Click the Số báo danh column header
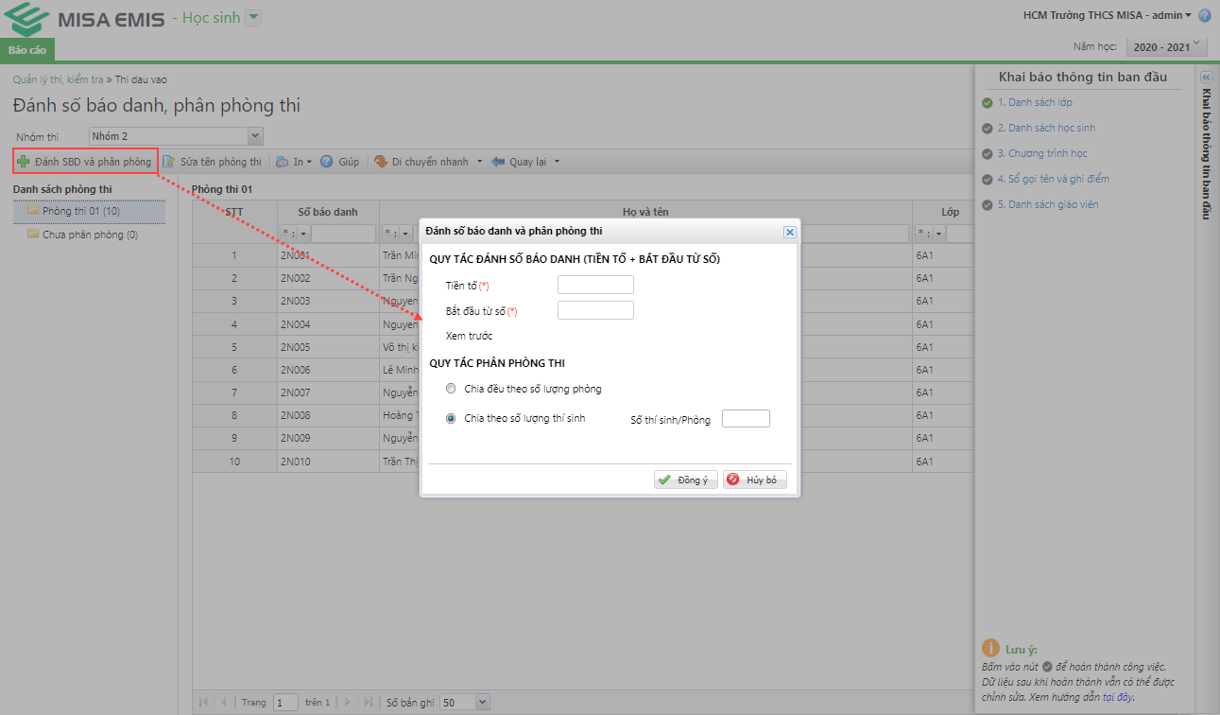1220x715 pixels. click(329, 212)
